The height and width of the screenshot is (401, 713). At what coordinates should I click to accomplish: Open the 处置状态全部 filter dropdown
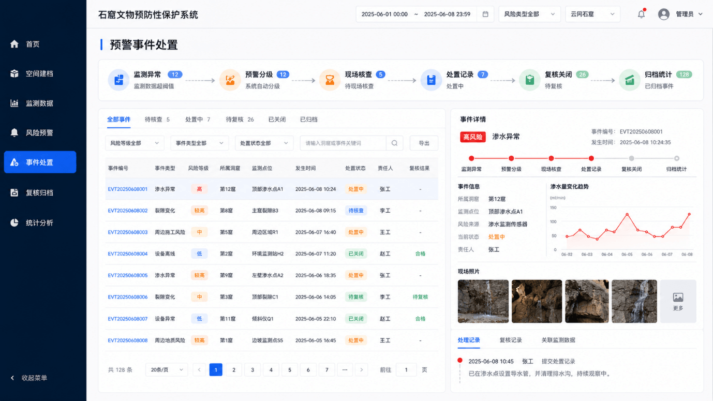tap(264, 143)
